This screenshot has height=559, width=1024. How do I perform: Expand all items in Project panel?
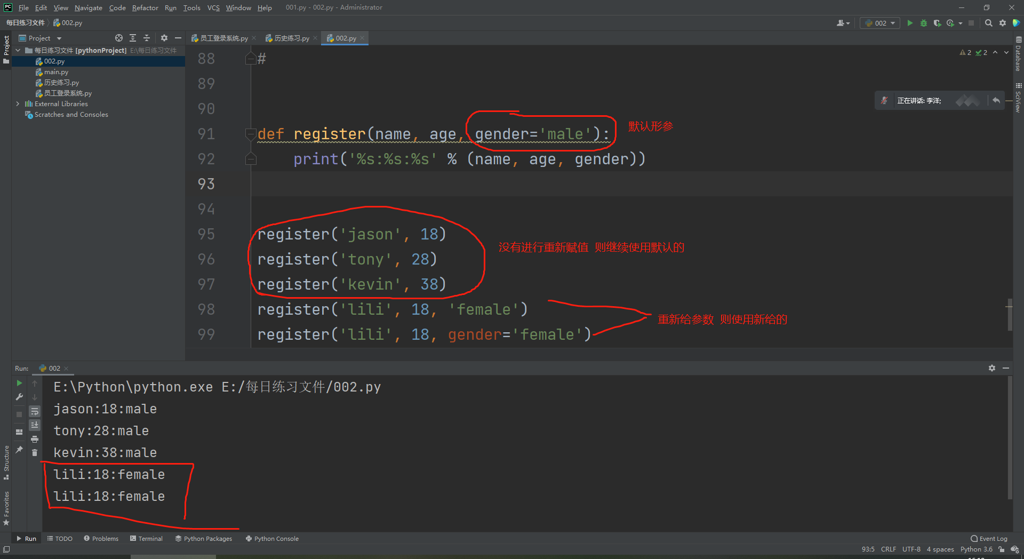pyautogui.click(x=133, y=38)
